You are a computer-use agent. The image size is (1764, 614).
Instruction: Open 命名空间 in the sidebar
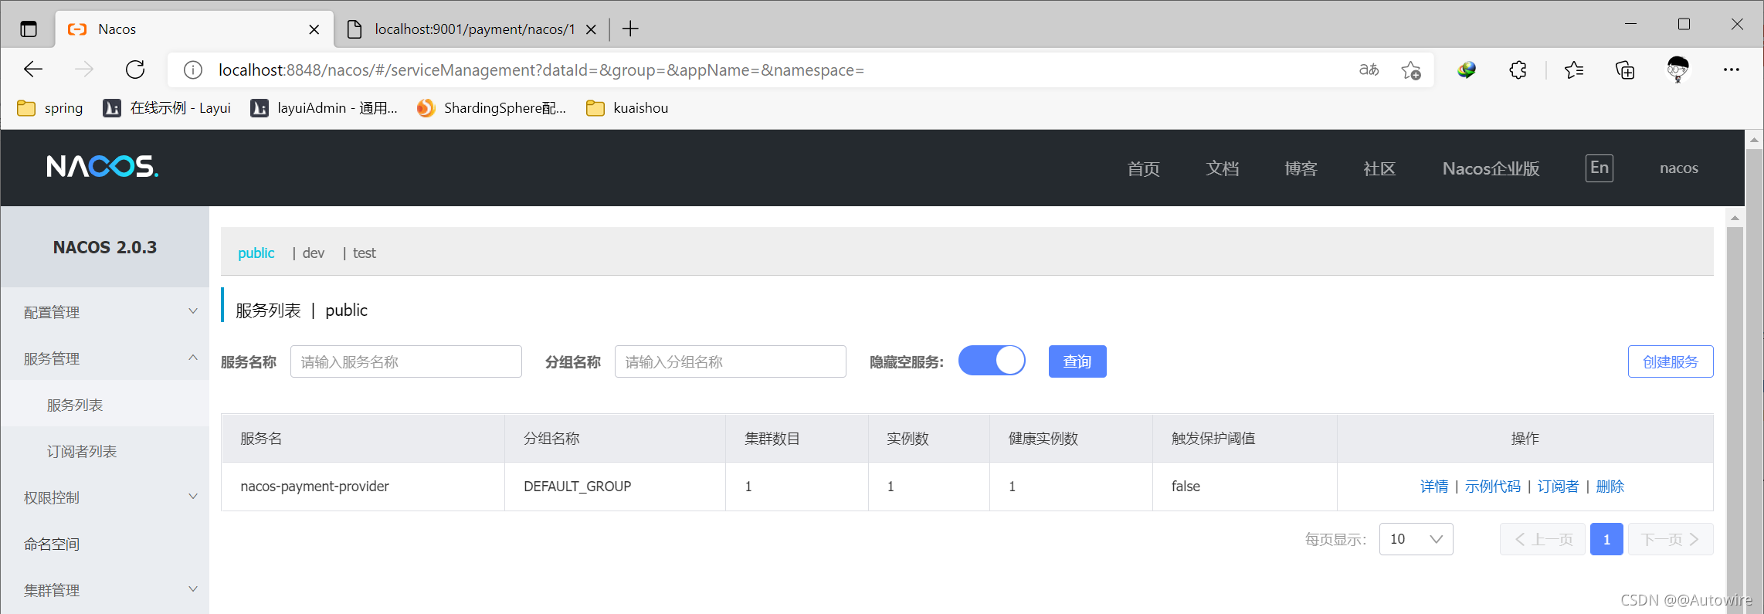pyautogui.click(x=105, y=544)
